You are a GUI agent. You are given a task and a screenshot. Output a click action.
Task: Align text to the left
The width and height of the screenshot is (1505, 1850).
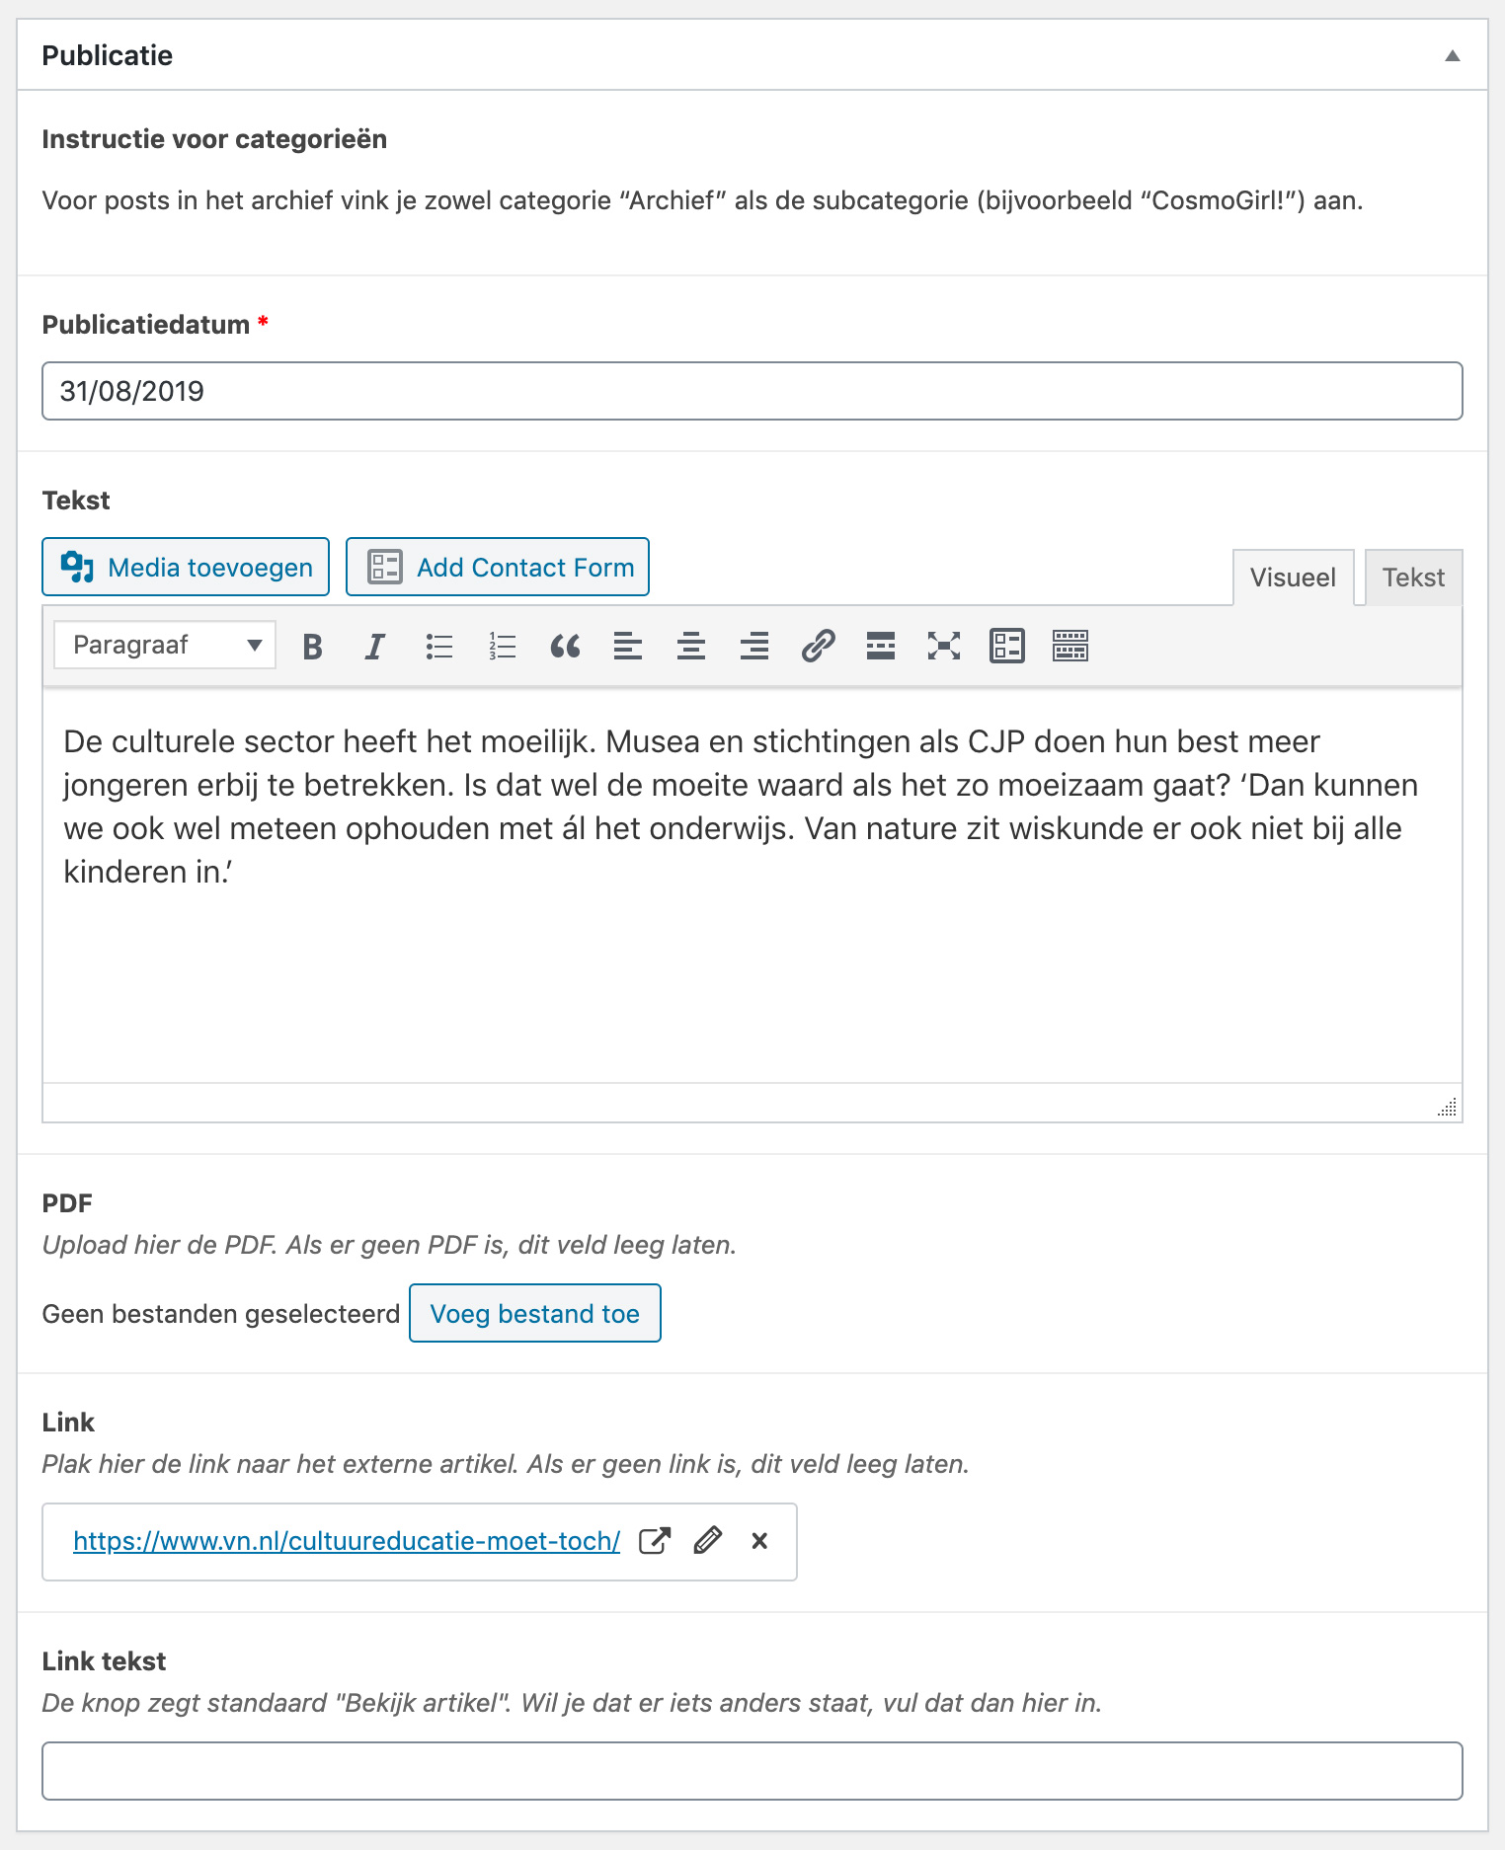pos(628,647)
